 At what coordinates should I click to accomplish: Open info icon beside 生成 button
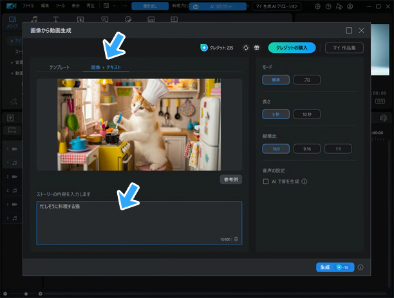click(x=361, y=267)
